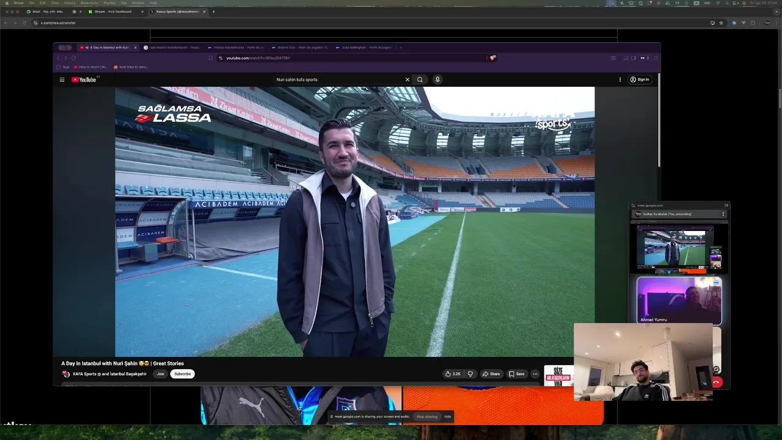This screenshot has height=440, width=782.
Task: Open Meet presenter three-dot options
Action: pyautogui.click(x=723, y=214)
